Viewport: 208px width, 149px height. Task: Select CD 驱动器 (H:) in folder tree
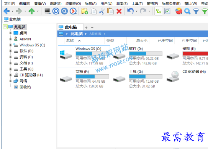31,75
